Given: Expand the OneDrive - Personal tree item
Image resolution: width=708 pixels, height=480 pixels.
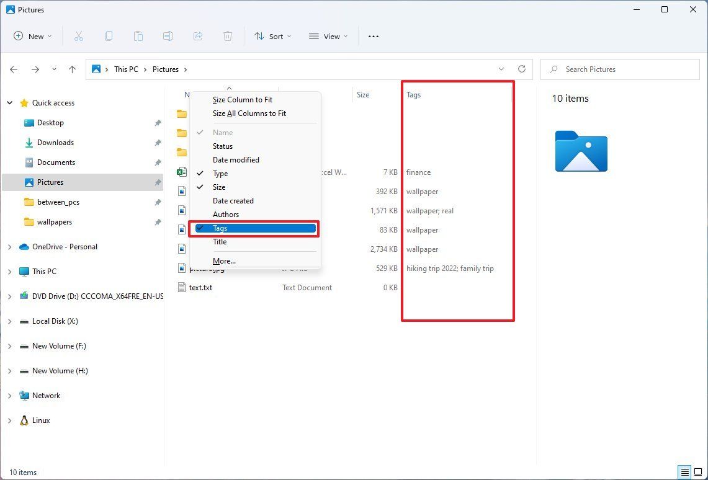Looking at the screenshot, I should pos(10,246).
